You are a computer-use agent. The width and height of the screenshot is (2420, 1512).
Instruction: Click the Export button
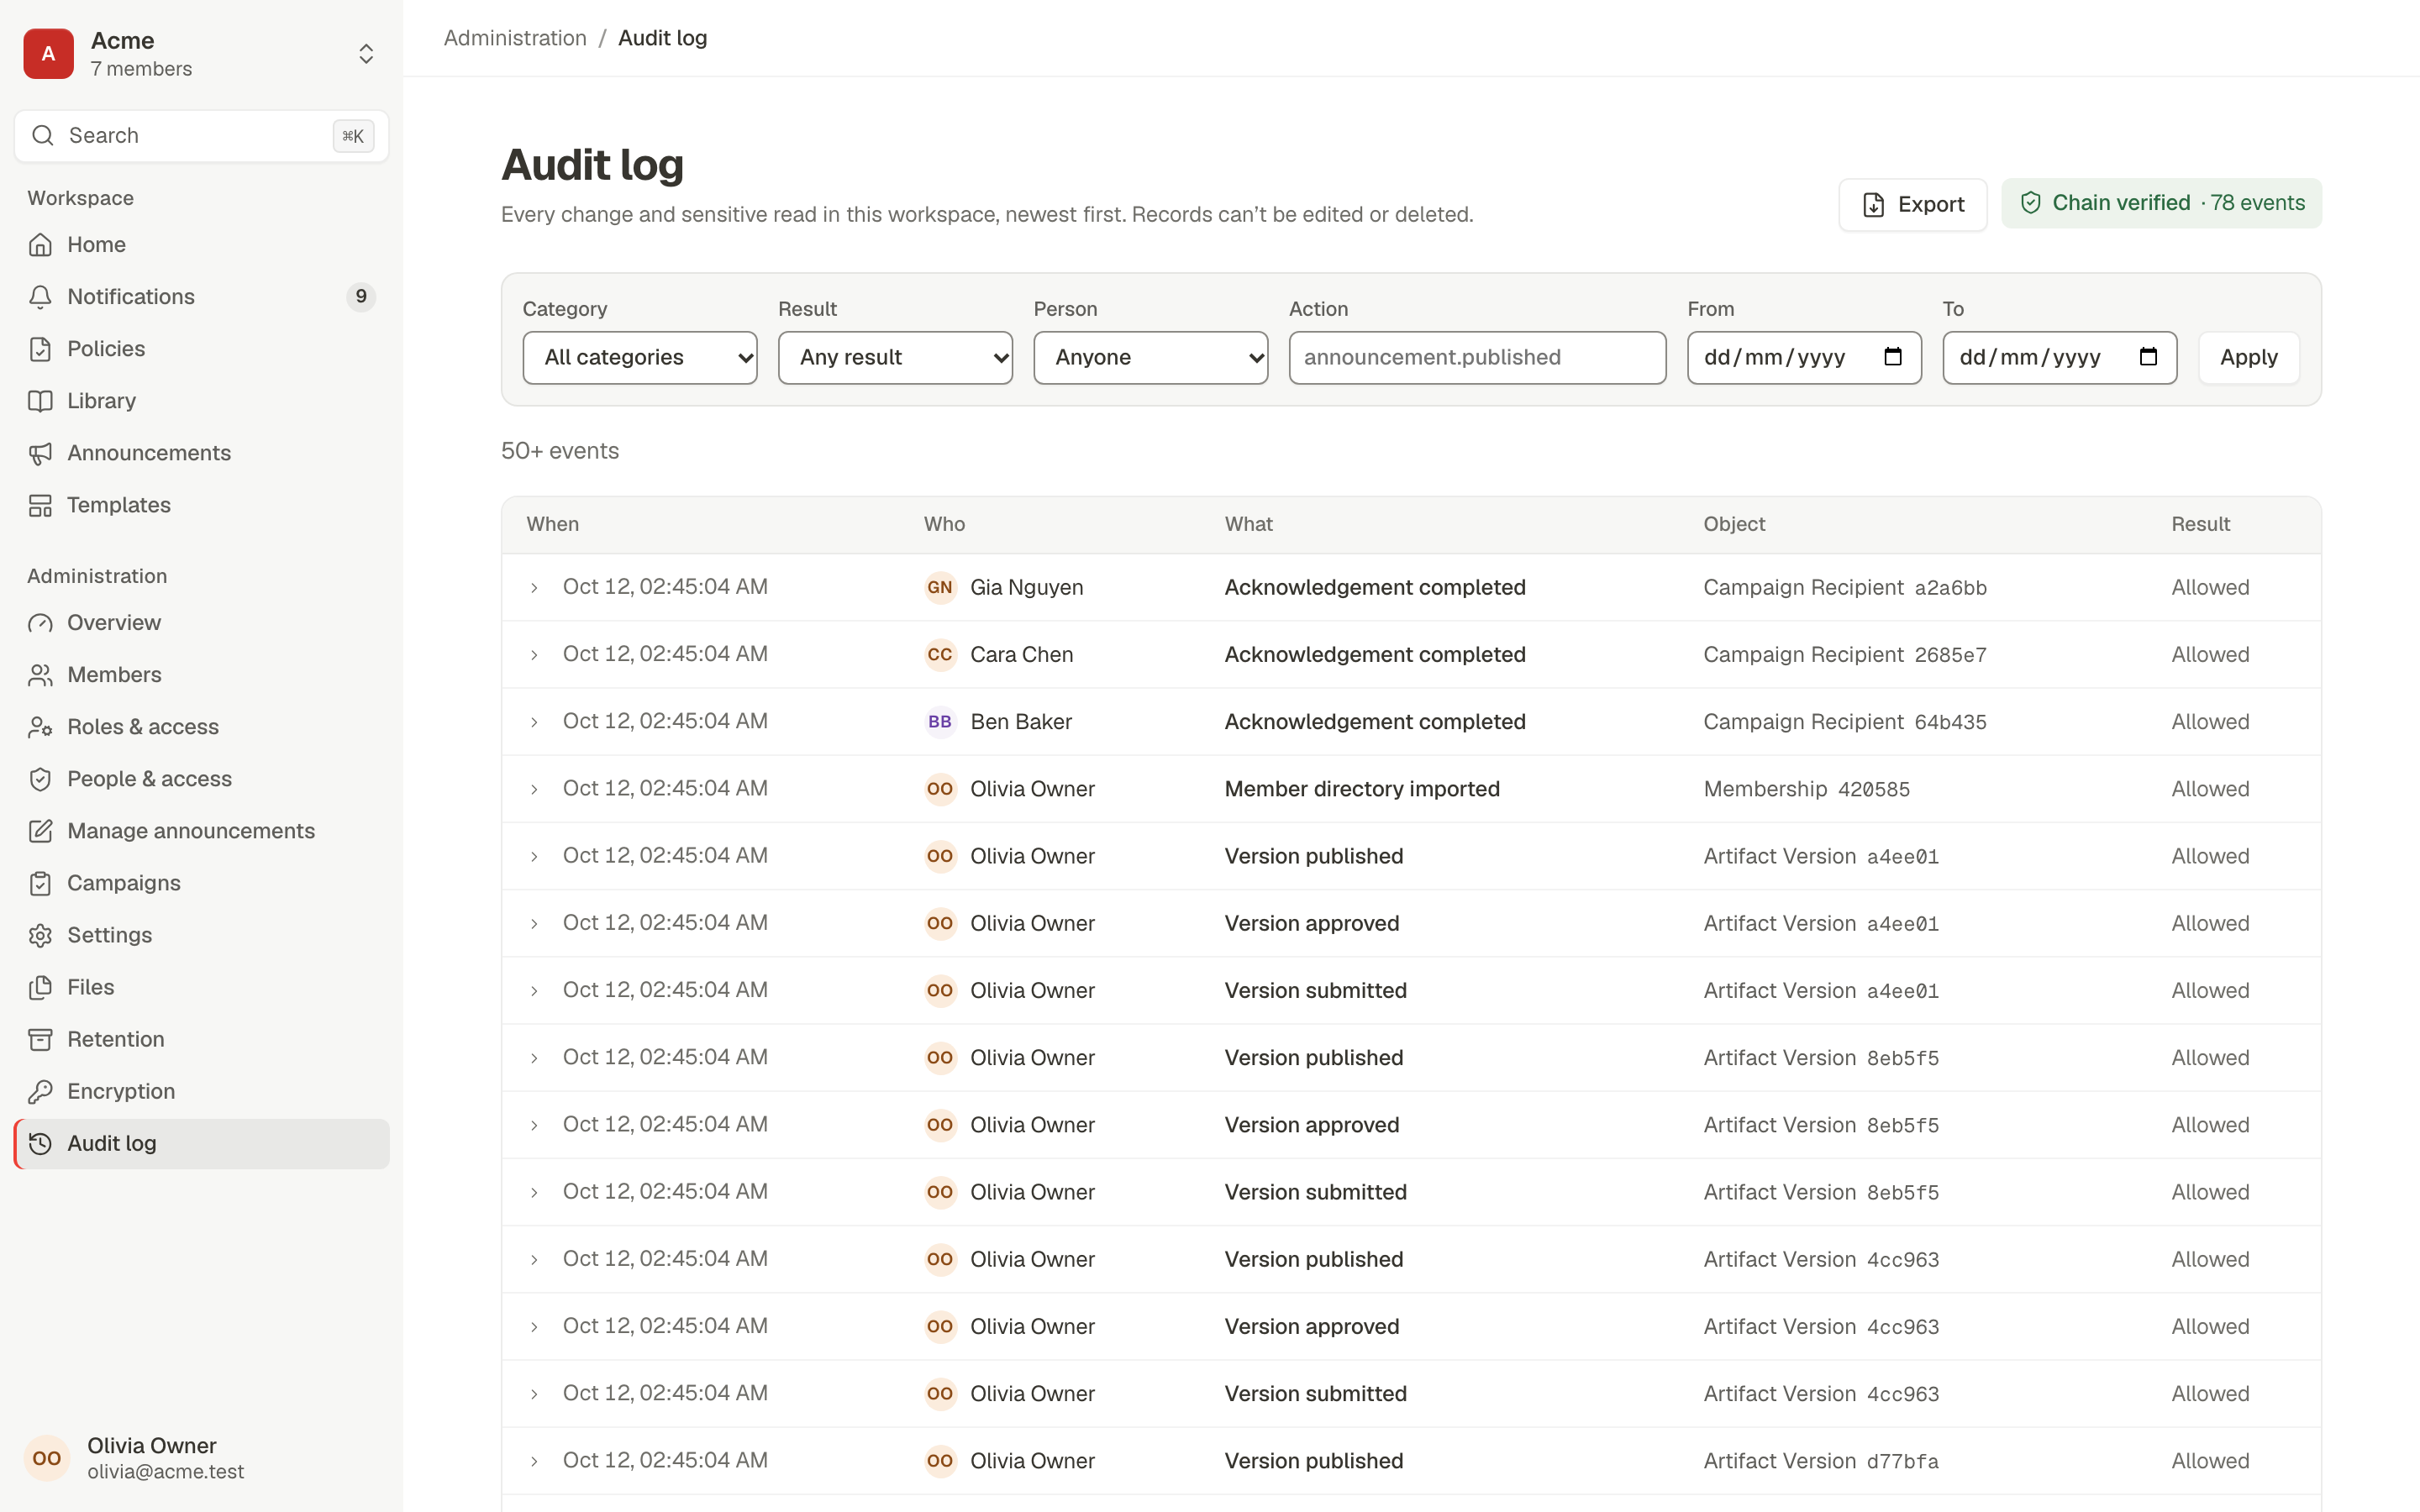pos(1912,204)
